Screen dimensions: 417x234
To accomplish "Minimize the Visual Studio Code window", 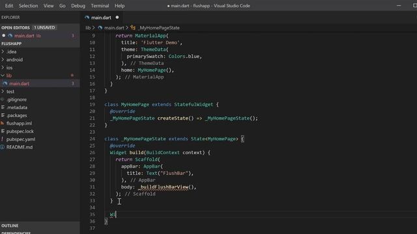I will [x=399, y=6].
